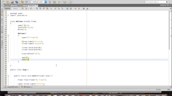Viewport: 172px width, 96px height.
Task: Click the Save All icon
Action: click(17, 2)
